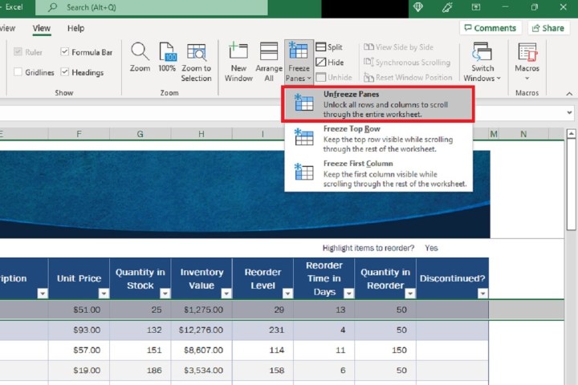Open the Unit Price filter dropdown

pos(104,294)
